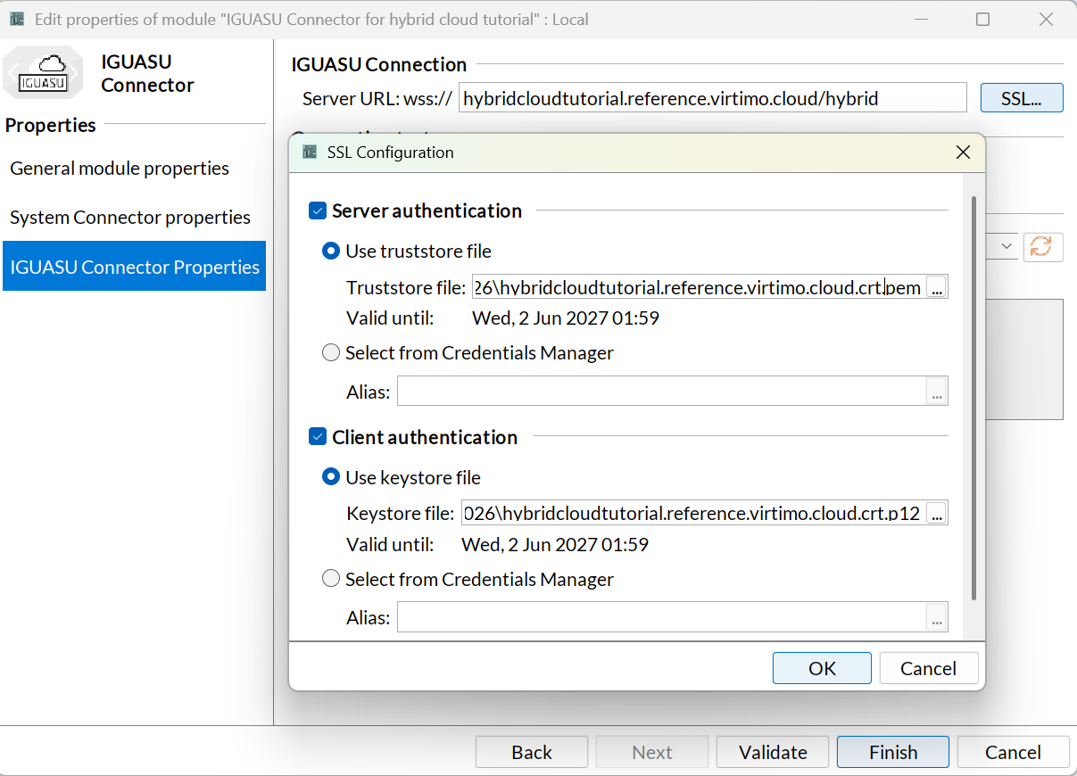Screen dimensions: 1077x776
Task: Browse for keystore file with ellipsis button
Action: point(937,514)
